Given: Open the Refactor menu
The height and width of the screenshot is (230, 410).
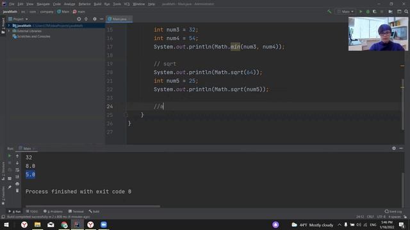Looking at the screenshot, I should [85, 4].
